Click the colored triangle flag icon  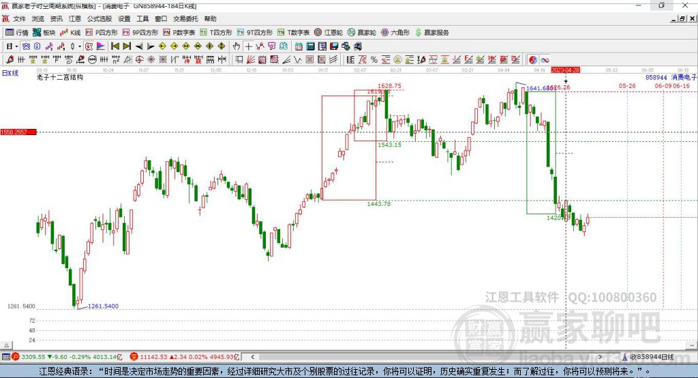click(101, 46)
